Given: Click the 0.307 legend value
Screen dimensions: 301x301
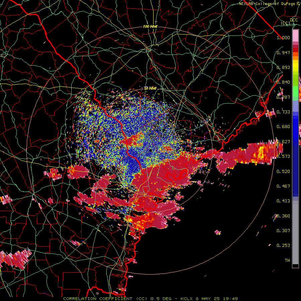Looking at the screenshot, I should pyautogui.click(x=283, y=230).
